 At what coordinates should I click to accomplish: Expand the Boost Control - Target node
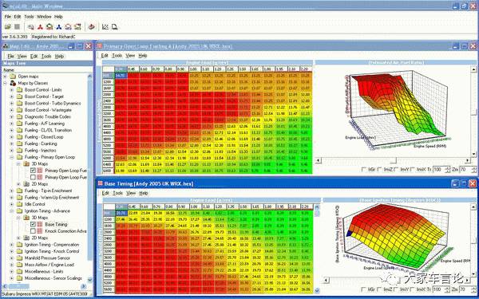[x=12, y=96]
